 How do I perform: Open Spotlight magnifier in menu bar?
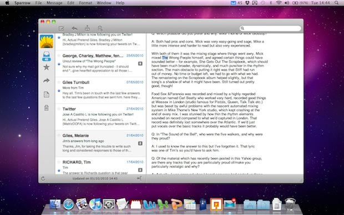click(336, 3)
